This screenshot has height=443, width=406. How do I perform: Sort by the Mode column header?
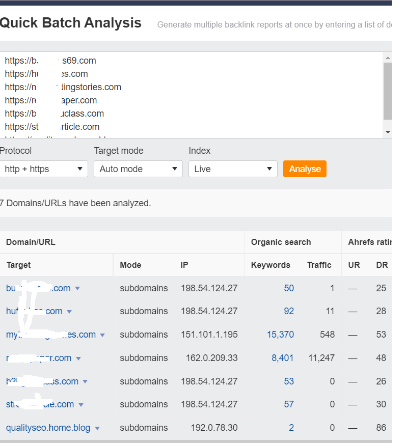point(130,265)
